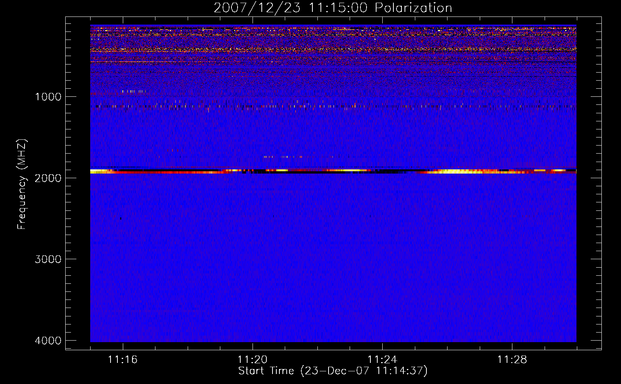621x384 pixels.
Task: Click the 'Start Time (23-Dec-07 11:14:37)' caption
Action: 333,371
